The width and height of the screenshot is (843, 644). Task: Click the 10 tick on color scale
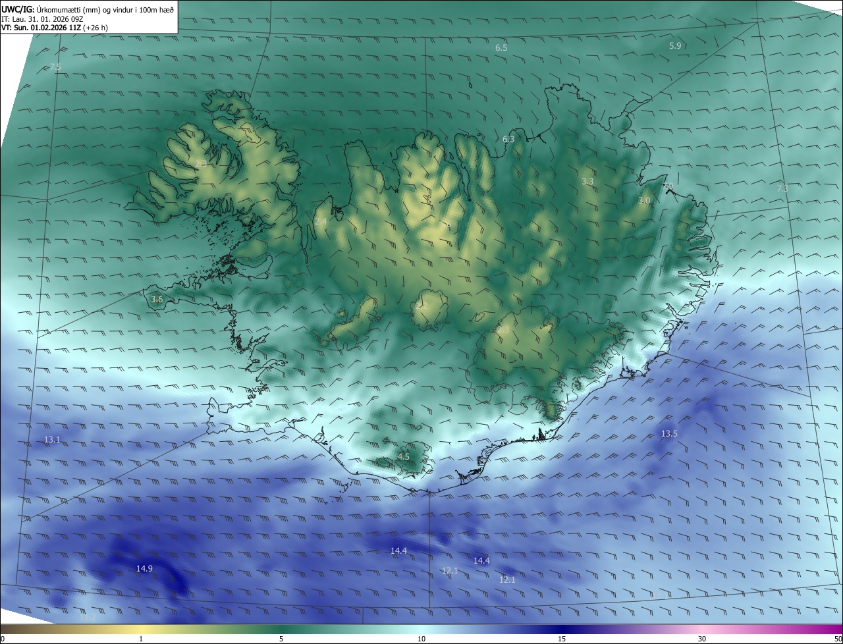pyautogui.click(x=421, y=639)
